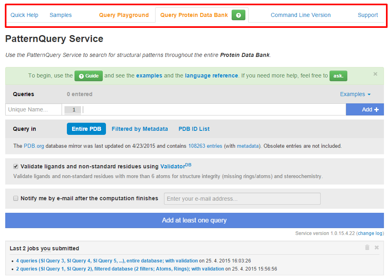
Task: Click the metadata link
Action: tap(248, 146)
